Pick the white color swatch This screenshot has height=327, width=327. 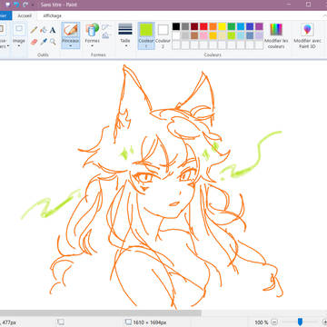pos(176,35)
